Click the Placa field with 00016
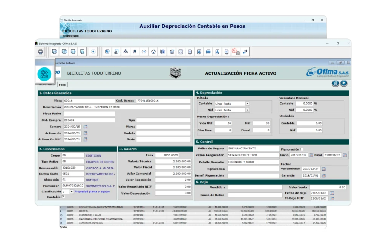 [x=89, y=101]
